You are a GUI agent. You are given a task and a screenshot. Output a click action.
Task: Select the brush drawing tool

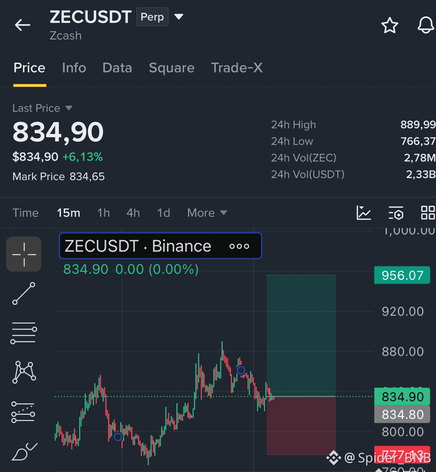point(24,452)
